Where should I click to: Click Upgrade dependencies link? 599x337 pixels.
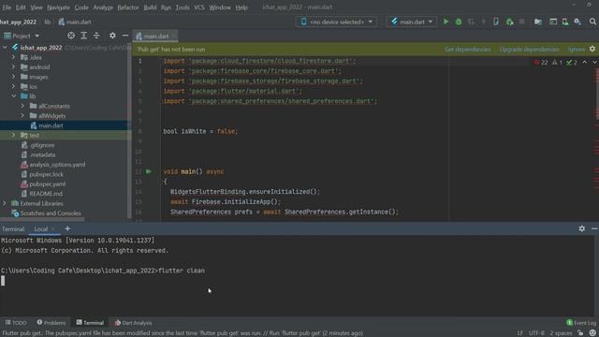point(529,50)
